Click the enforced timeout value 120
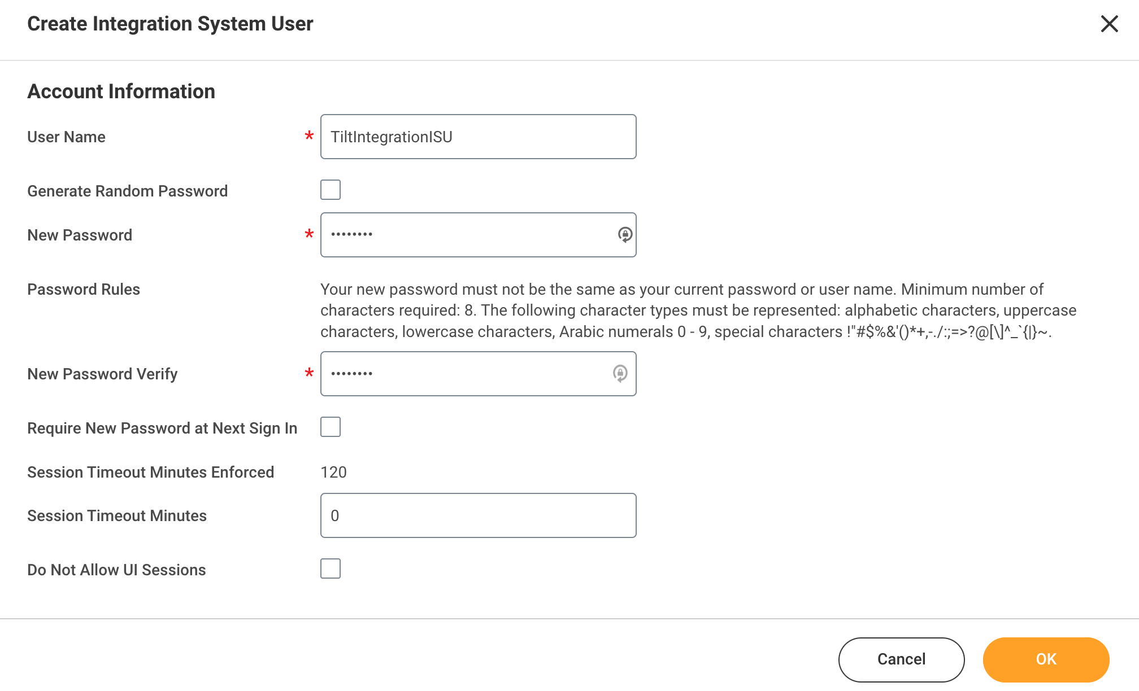The height and width of the screenshot is (691, 1139). [x=333, y=473]
